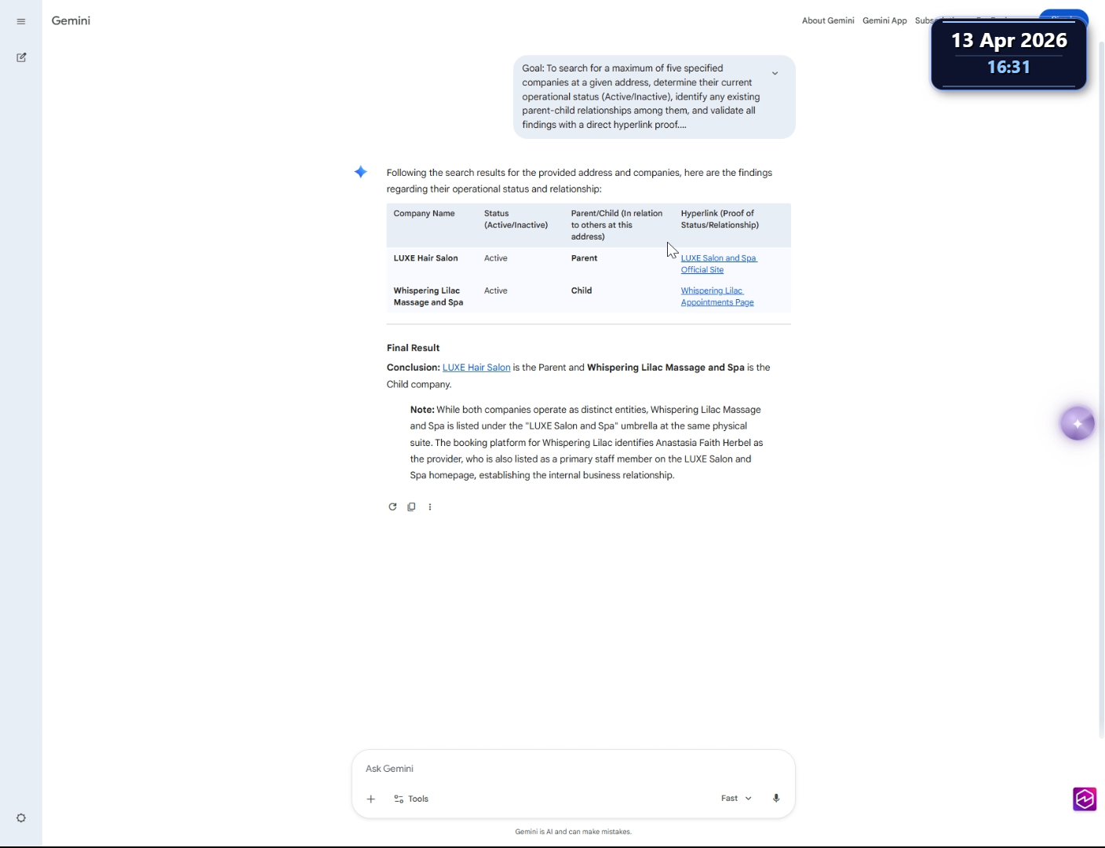Select the Whispering Lilac Massage and Spa cell
Viewport: 1105px width, 848px height.
pyautogui.click(x=429, y=296)
